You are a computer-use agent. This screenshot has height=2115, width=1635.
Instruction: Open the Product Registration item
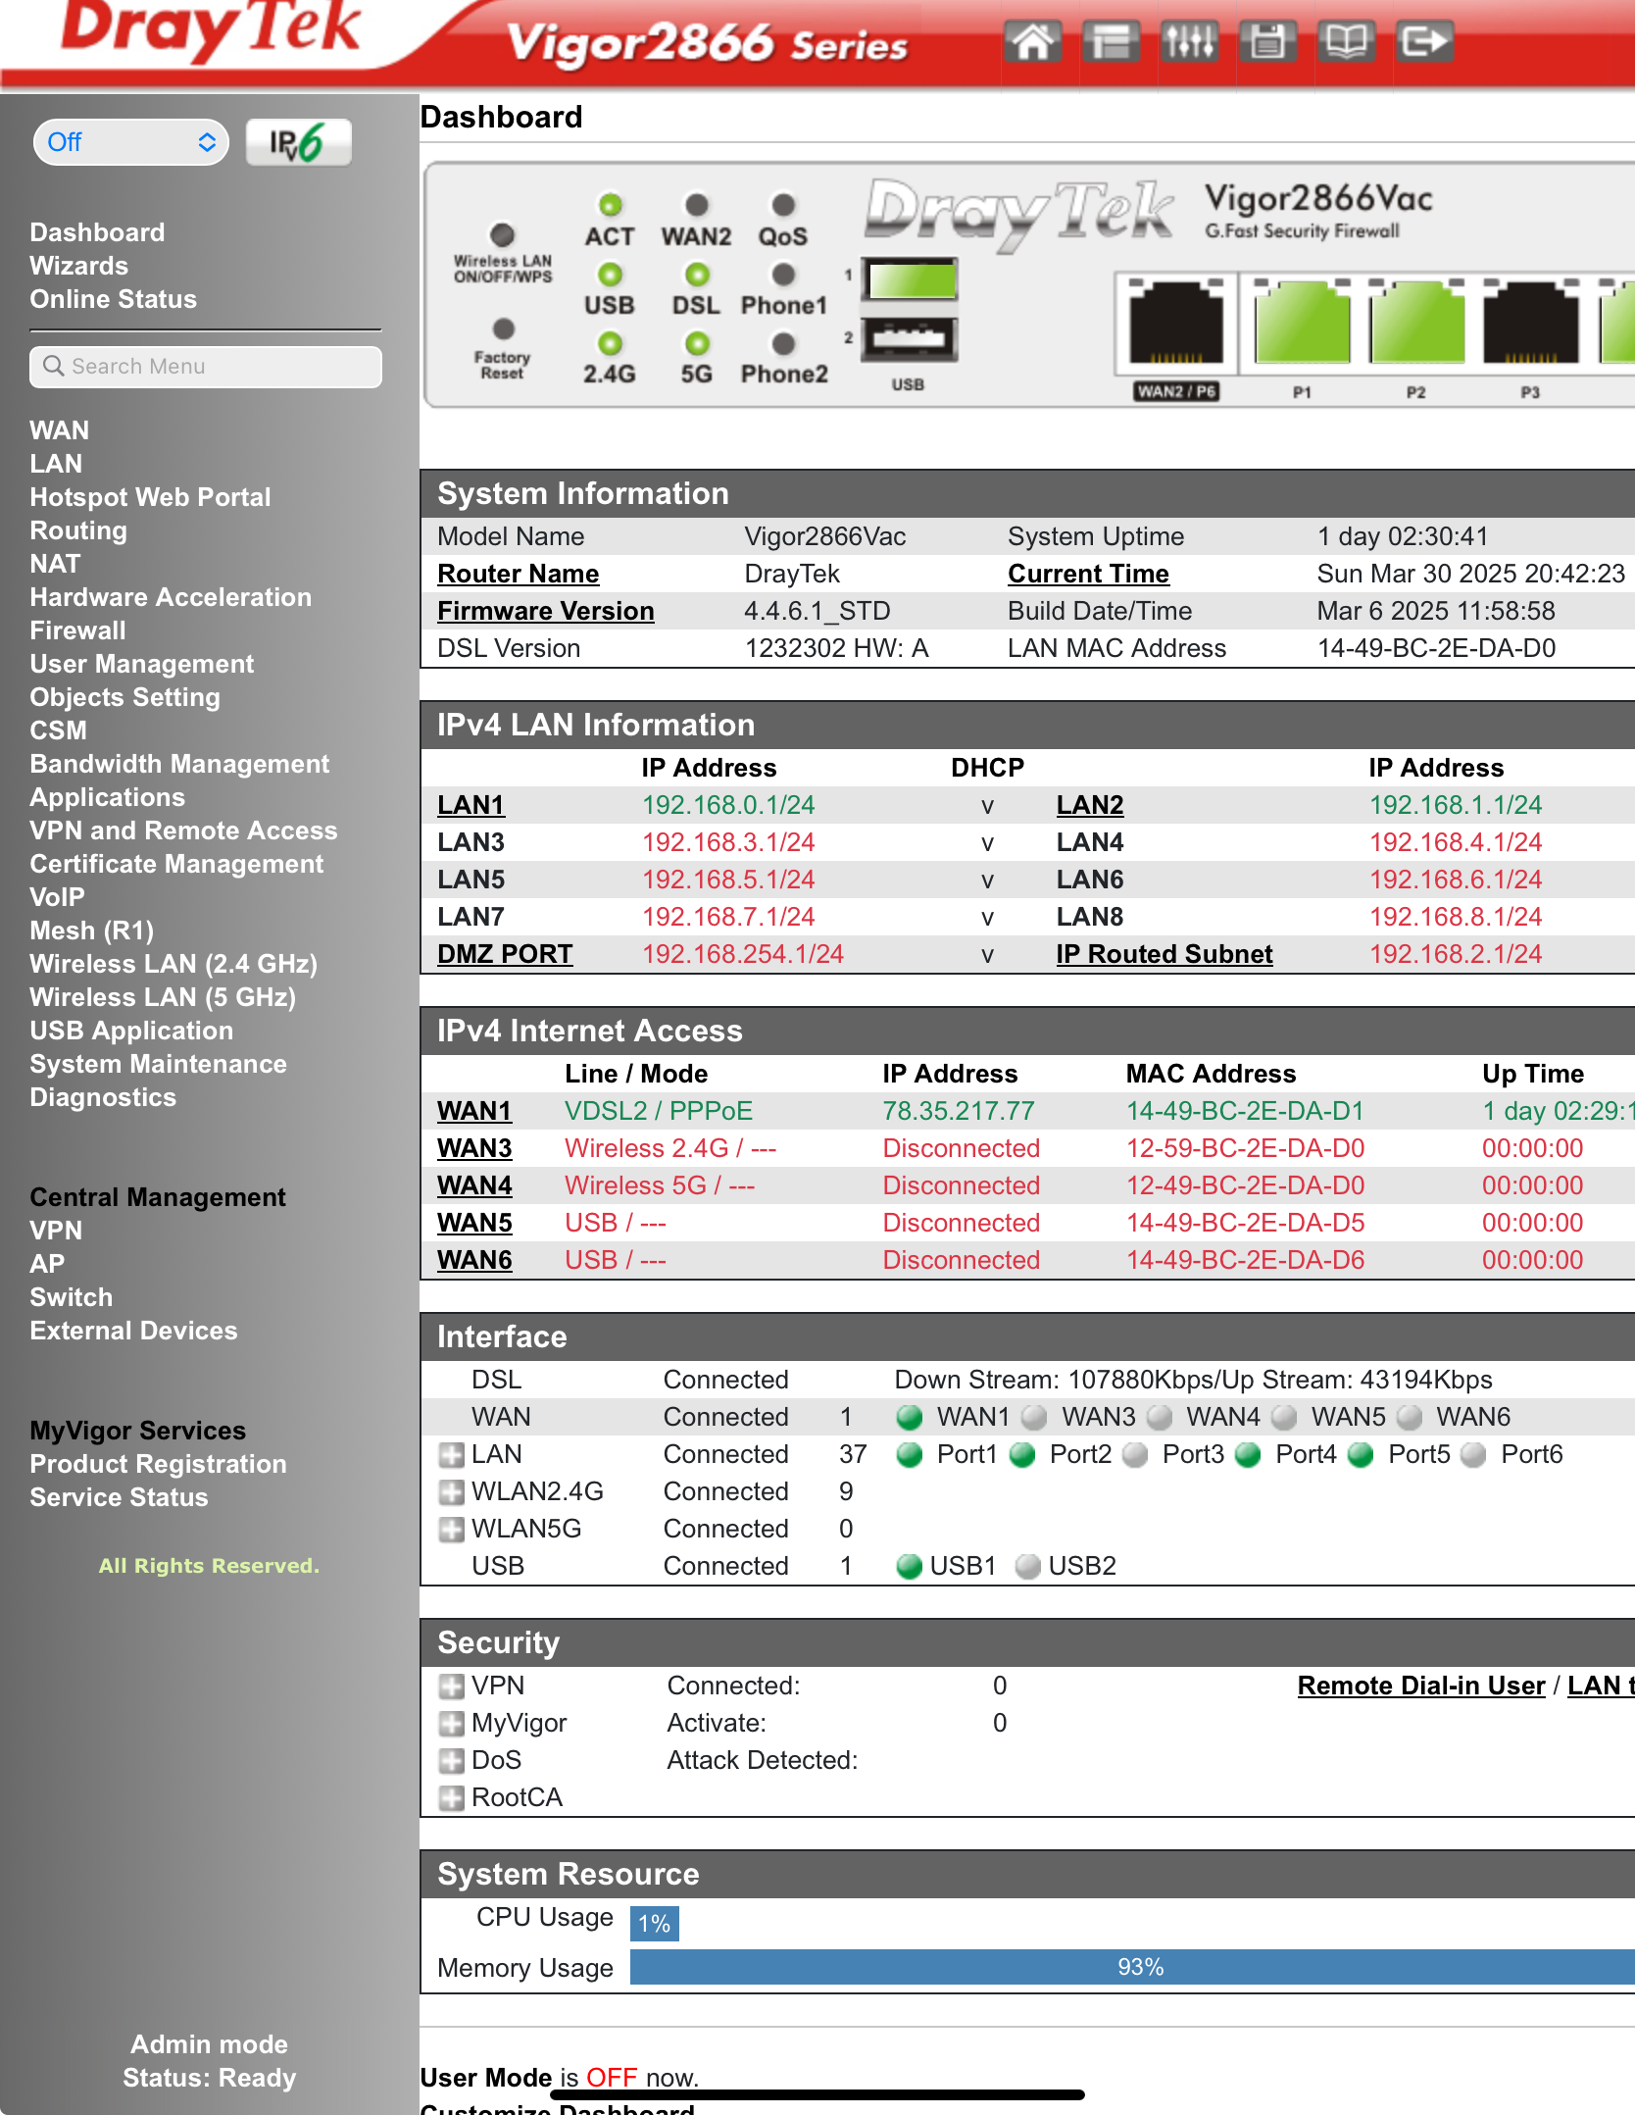(x=158, y=1464)
